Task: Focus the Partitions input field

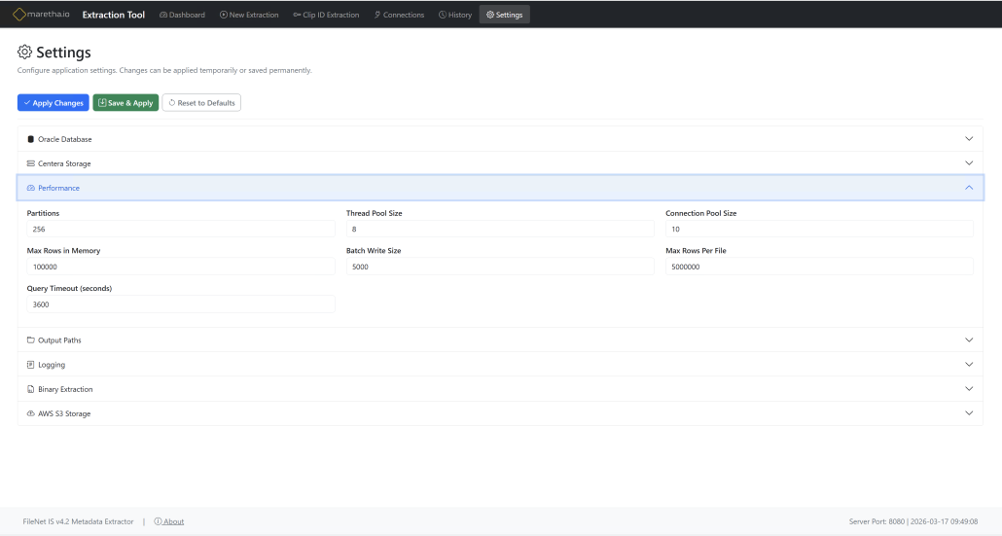Action: click(x=181, y=229)
